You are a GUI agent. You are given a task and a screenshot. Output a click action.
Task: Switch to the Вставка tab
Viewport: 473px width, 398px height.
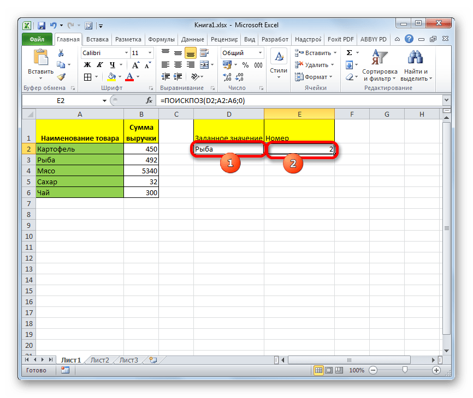pyautogui.click(x=97, y=39)
